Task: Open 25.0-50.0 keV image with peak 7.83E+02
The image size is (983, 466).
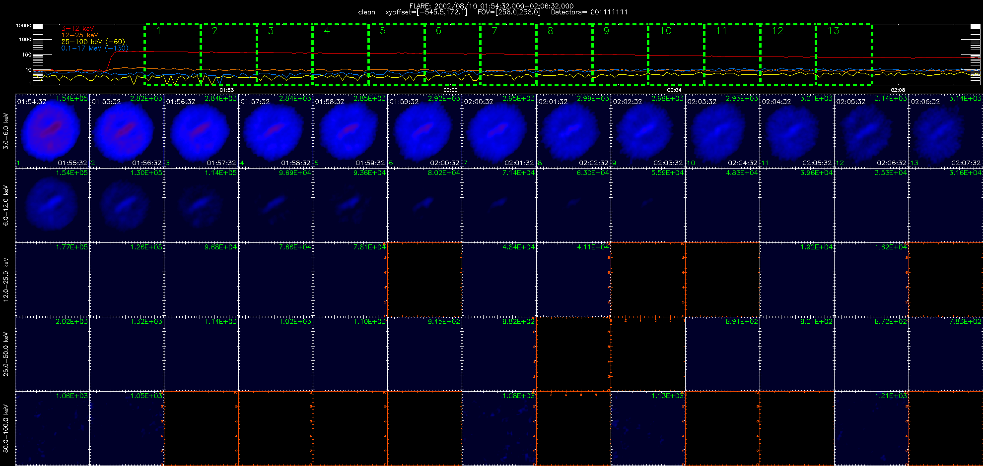Action: (946, 354)
